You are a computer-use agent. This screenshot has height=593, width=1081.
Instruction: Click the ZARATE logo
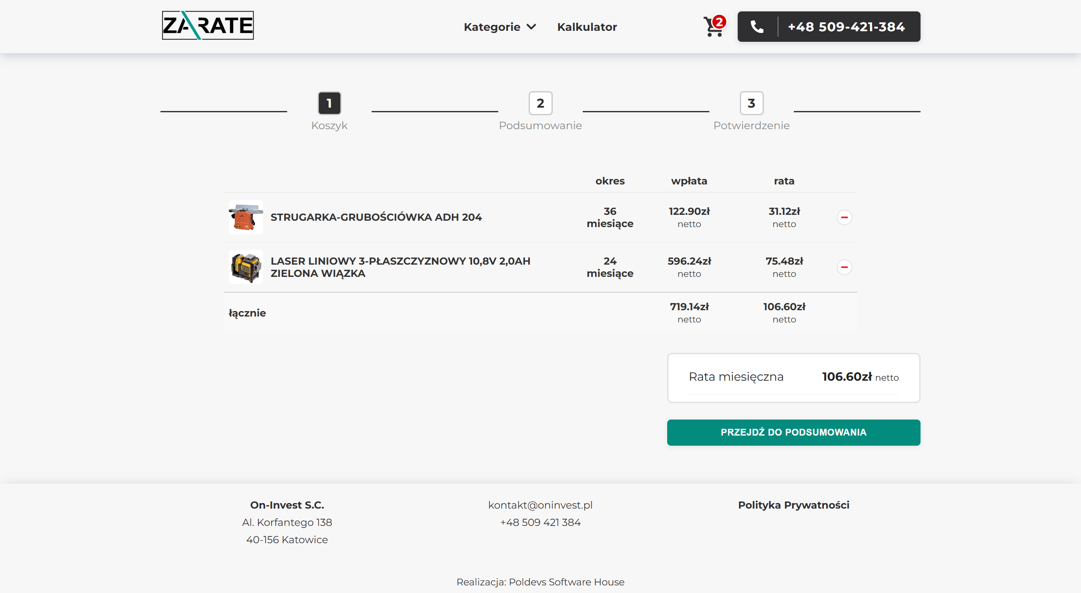pyautogui.click(x=208, y=25)
